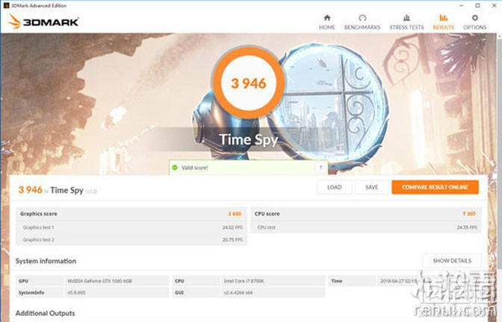The image size is (502, 322).
Task: Click the Graphics score header row
Action: 131,214
